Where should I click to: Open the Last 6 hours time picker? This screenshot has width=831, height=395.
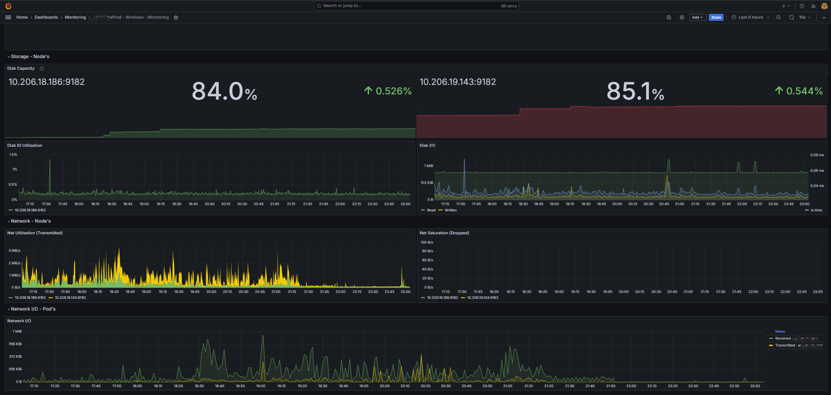[x=751, y=17]
